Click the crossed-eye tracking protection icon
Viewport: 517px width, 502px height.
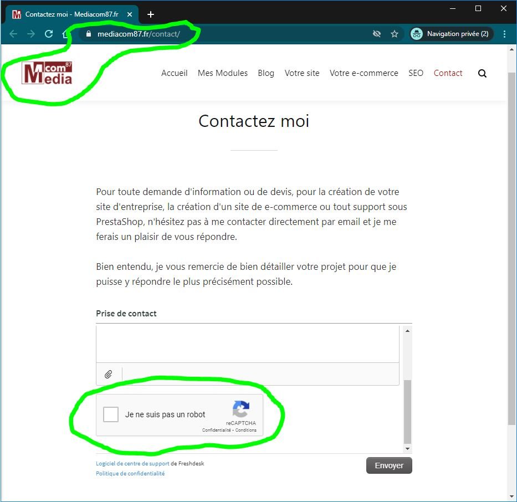click(377, 34)
